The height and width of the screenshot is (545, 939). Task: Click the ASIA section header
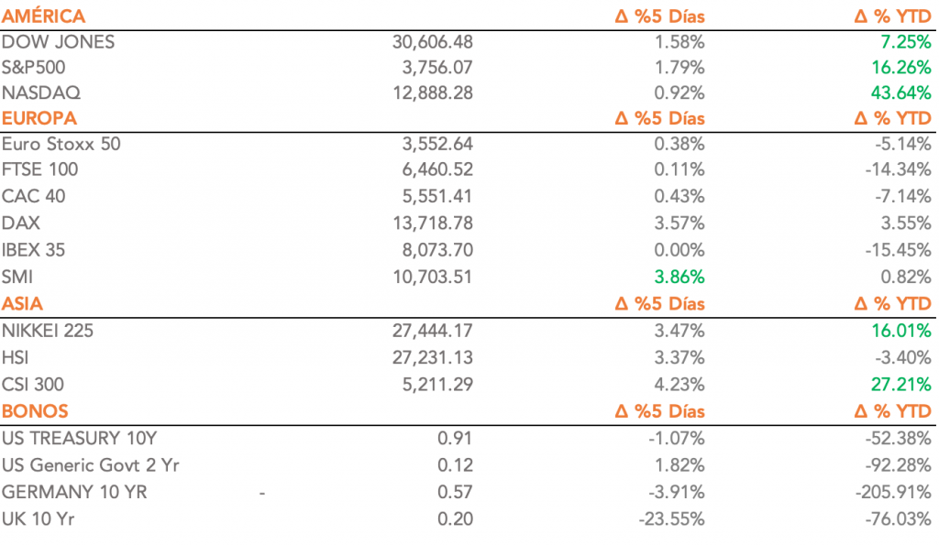pos(23,304)
